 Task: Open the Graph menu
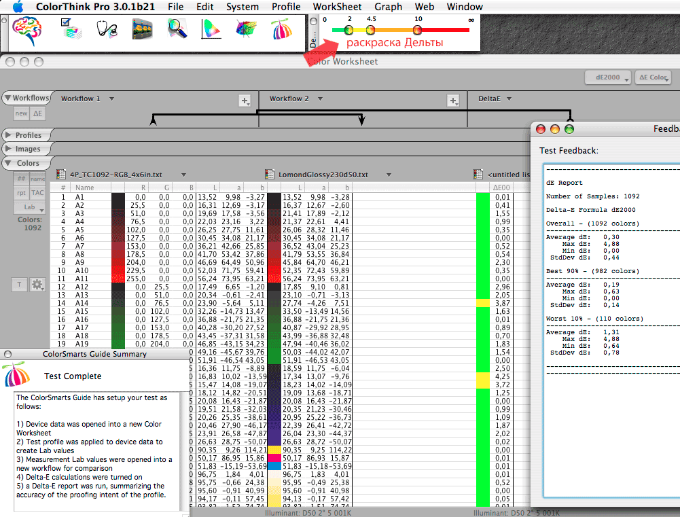388,7
